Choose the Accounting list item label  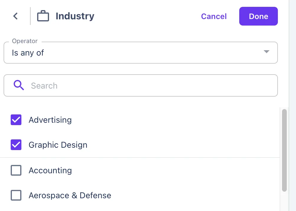(x=50, y=170)
